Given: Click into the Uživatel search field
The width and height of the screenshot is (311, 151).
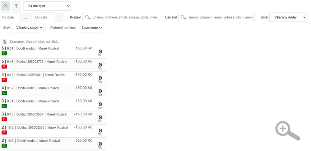Looking at the screenshot, I should [x=216, y=17].
